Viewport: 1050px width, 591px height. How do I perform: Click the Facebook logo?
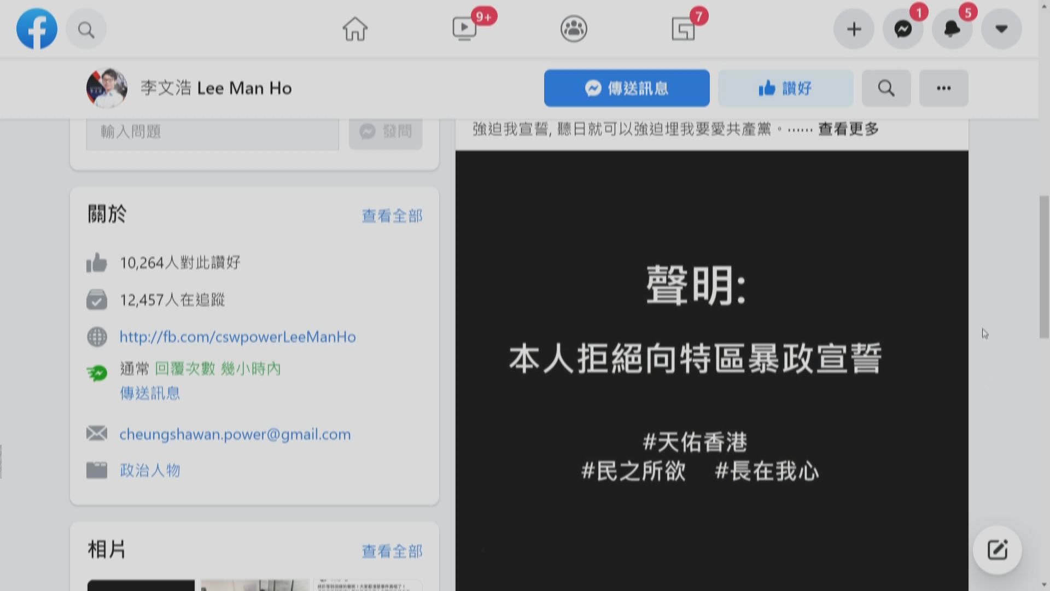pos(36,28)
